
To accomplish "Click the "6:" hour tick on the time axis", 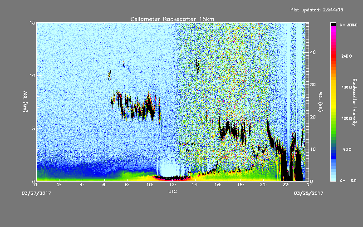I will (104, 185).
